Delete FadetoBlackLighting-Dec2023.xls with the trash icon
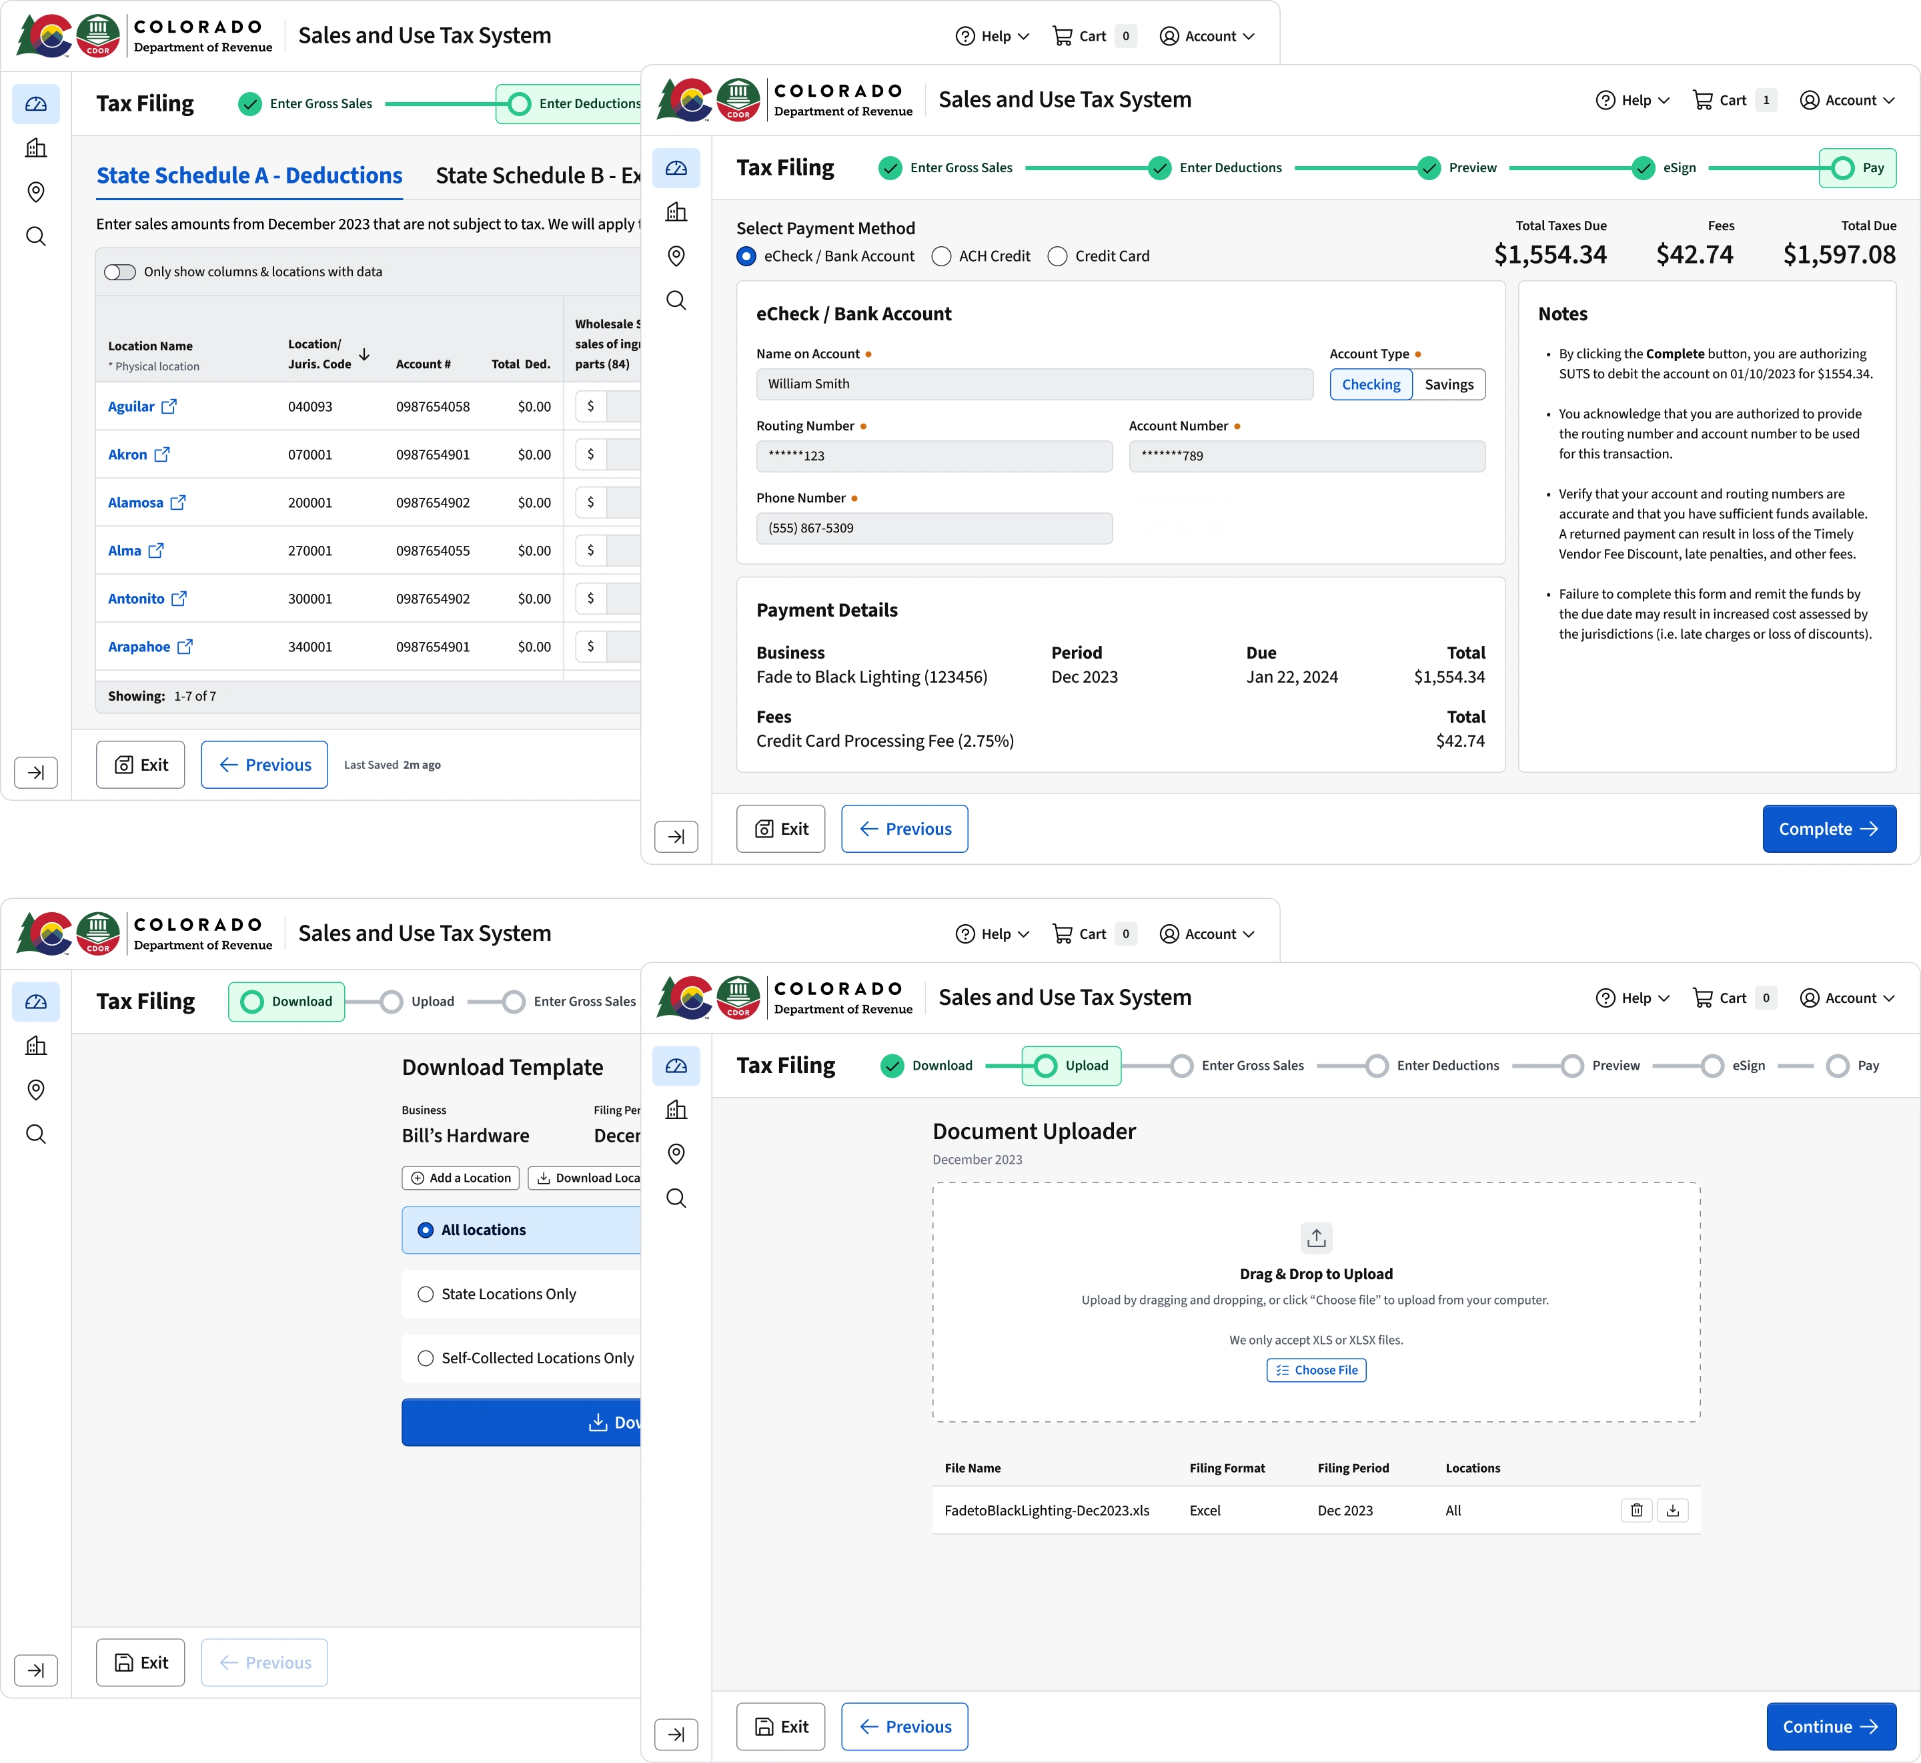 [x=1637, y=1510]
